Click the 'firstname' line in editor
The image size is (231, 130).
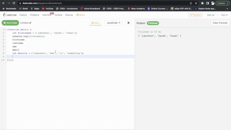pos(18,40)
